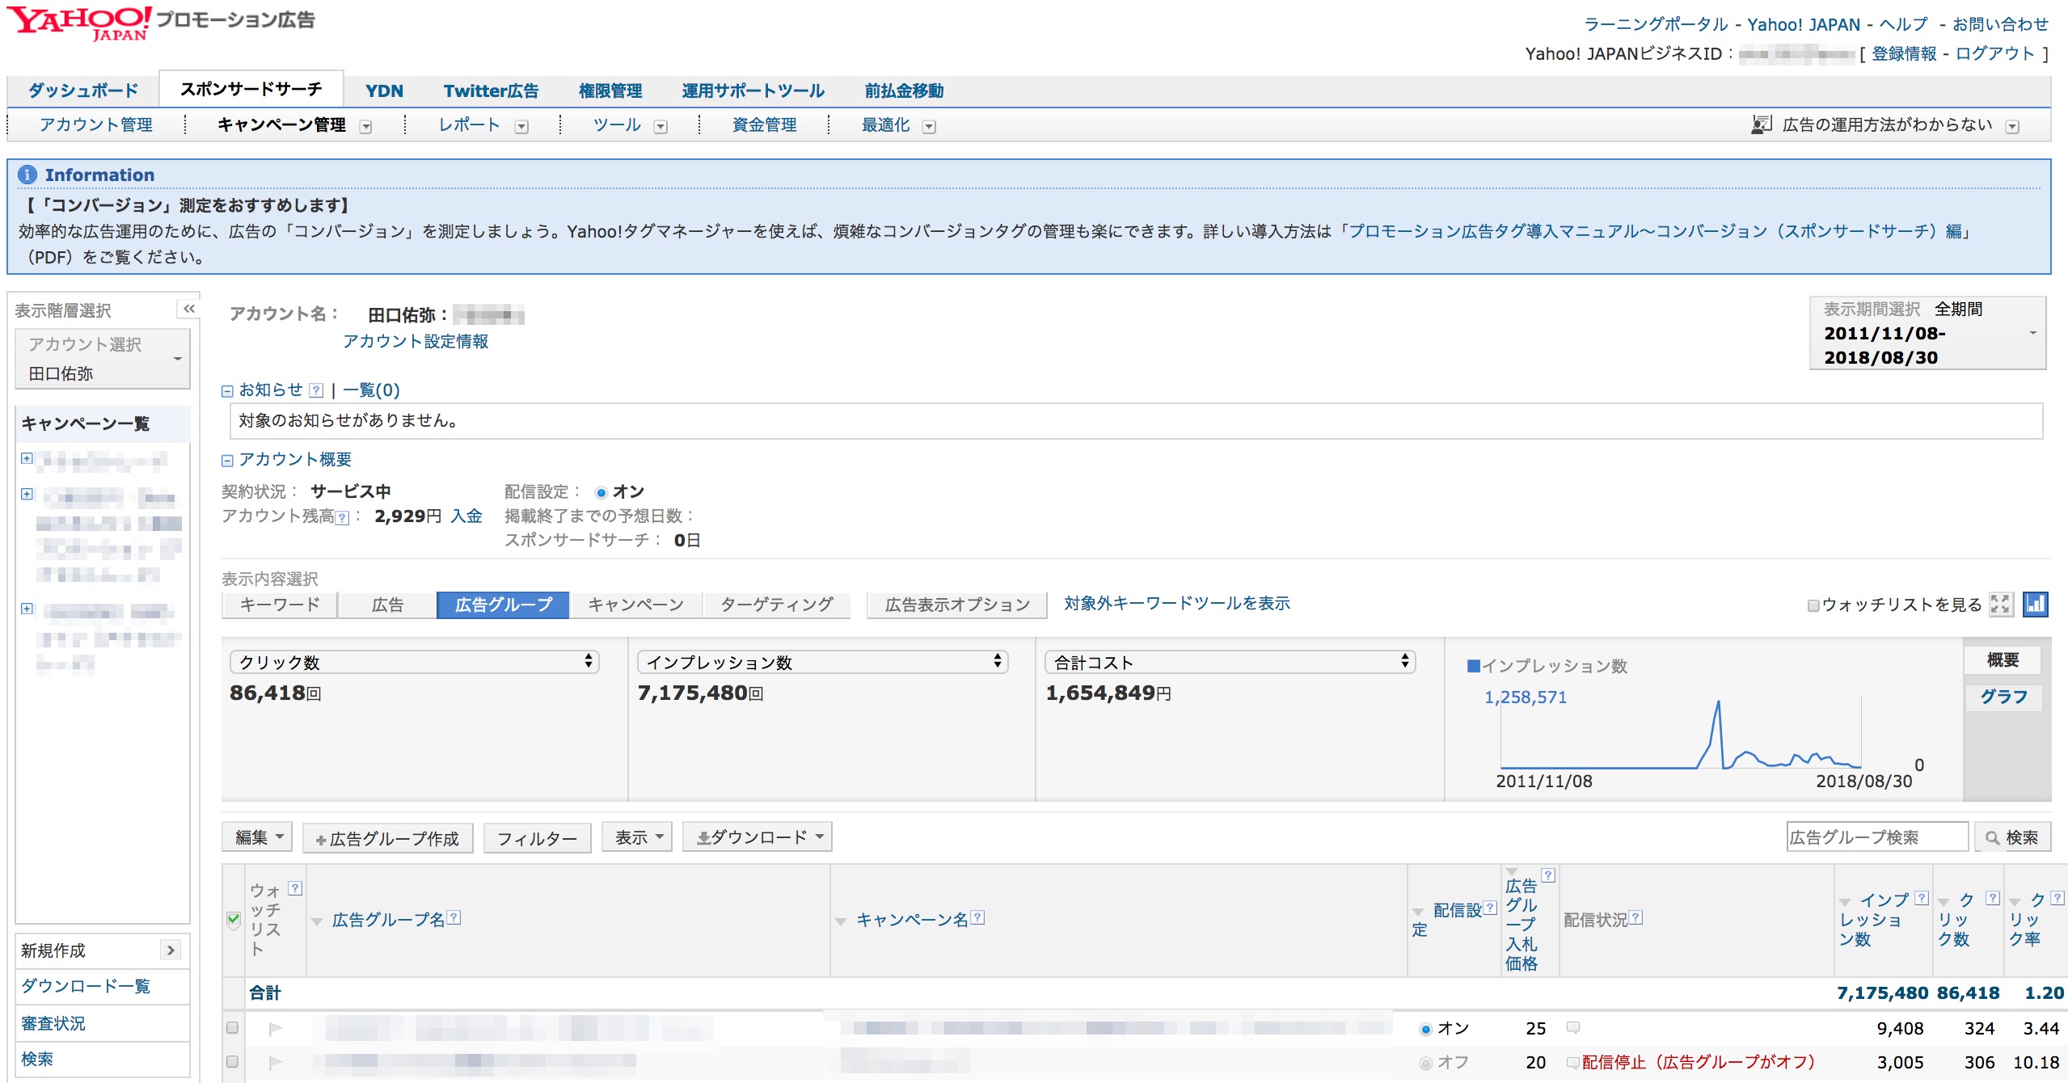Open the 編集 dropdown button
This screenshot has width=2068, height=1083.
point(257,837)
